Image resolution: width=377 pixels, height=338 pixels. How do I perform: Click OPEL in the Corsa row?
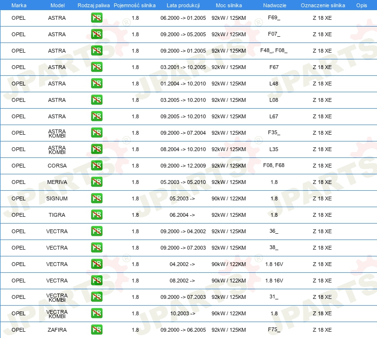(x=18, y=166)
